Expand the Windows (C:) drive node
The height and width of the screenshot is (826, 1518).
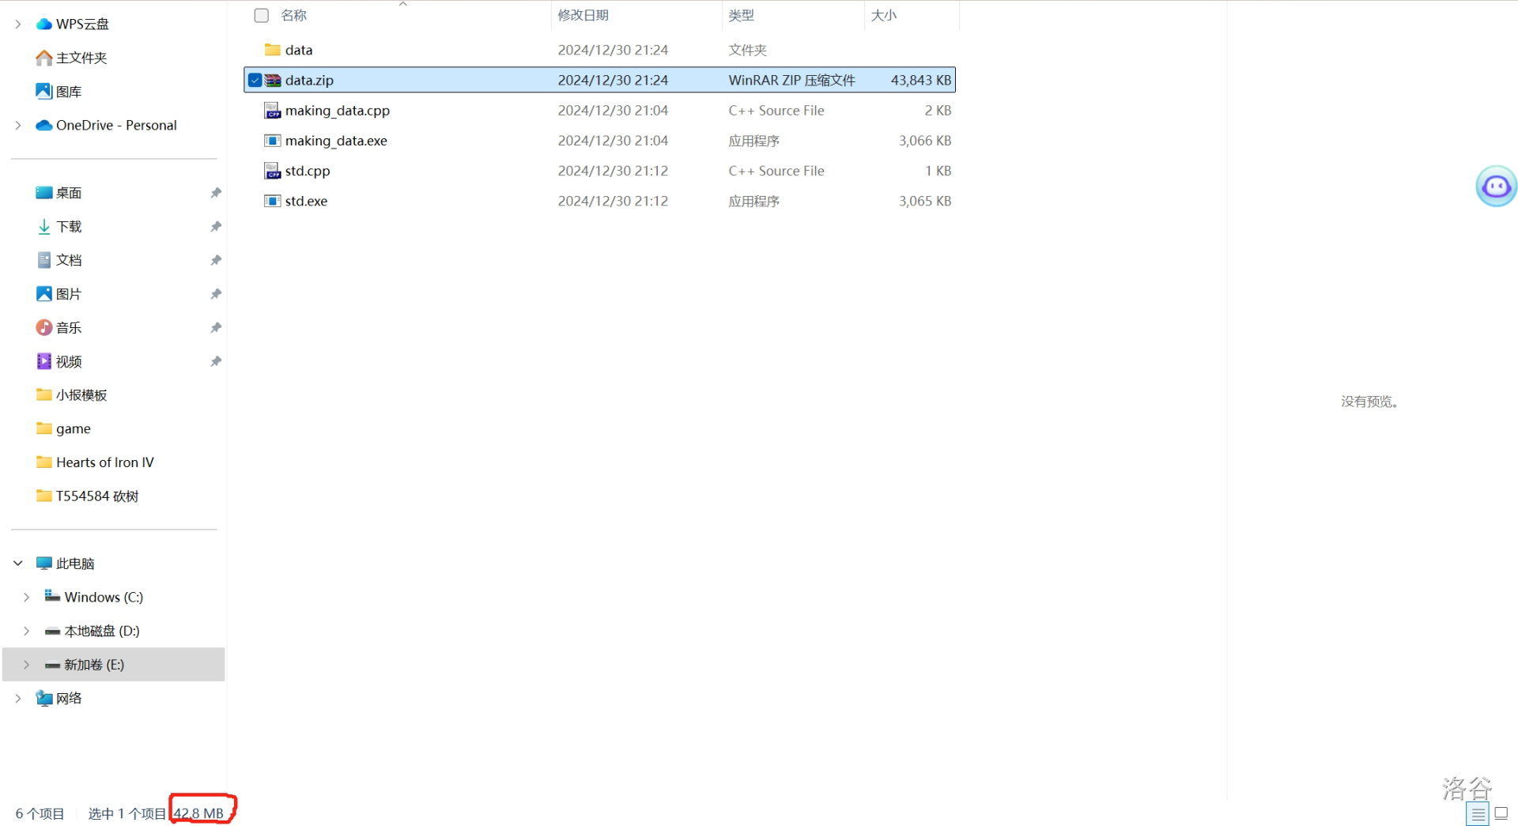[x=27, y=597]
